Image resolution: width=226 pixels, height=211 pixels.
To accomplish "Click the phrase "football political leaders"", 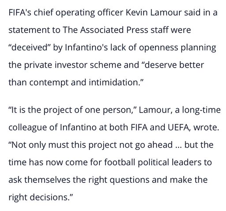I will point(153,162).
